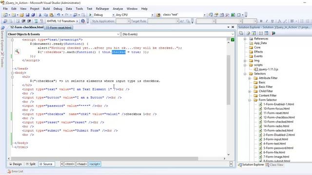The width and height of the screenshot is (312, 175).
Task: Click the Copy icon in toolbar
Action: [46, 15]
